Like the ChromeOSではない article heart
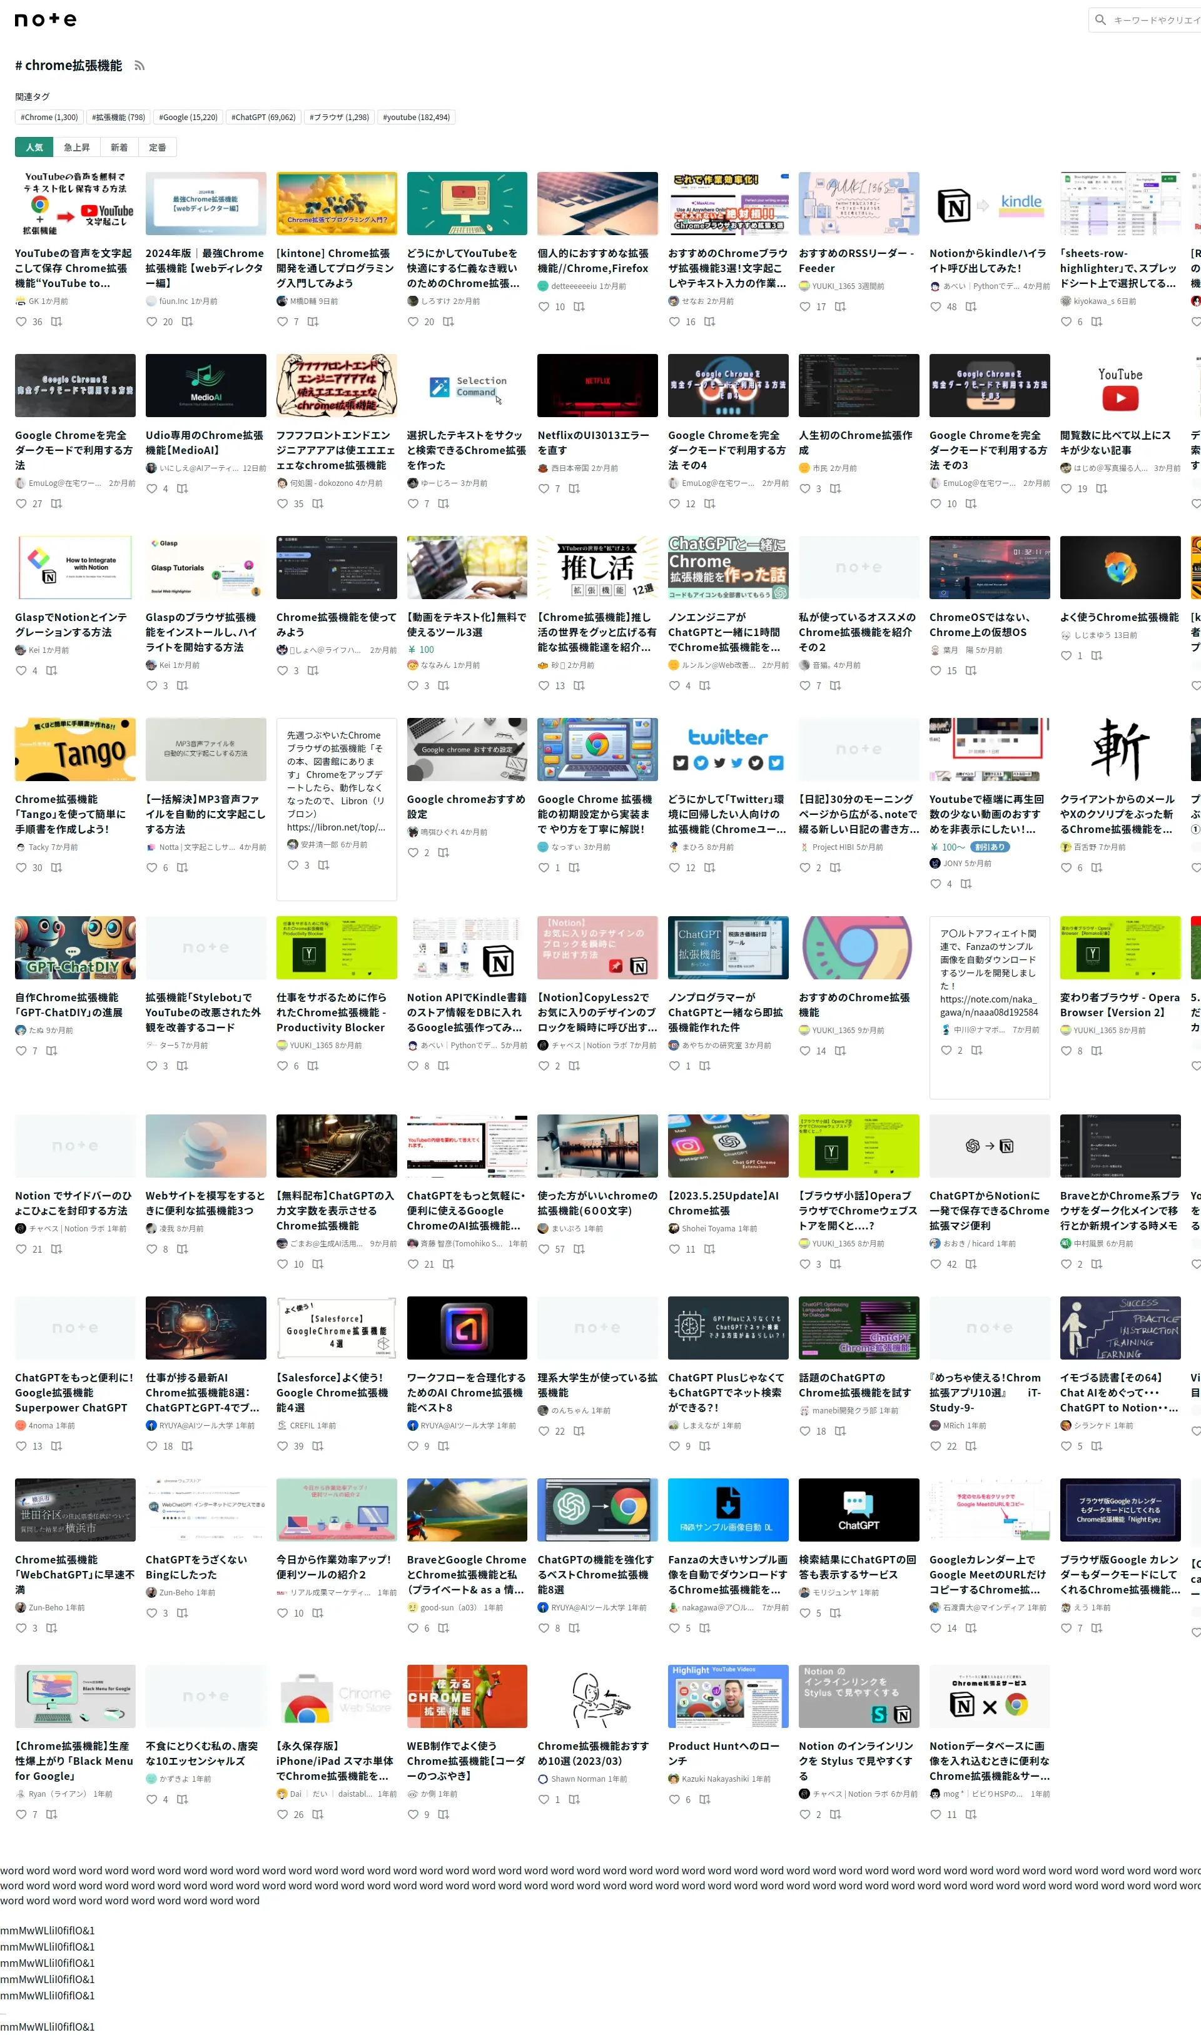1201x2035 pixels. (936, 671)
